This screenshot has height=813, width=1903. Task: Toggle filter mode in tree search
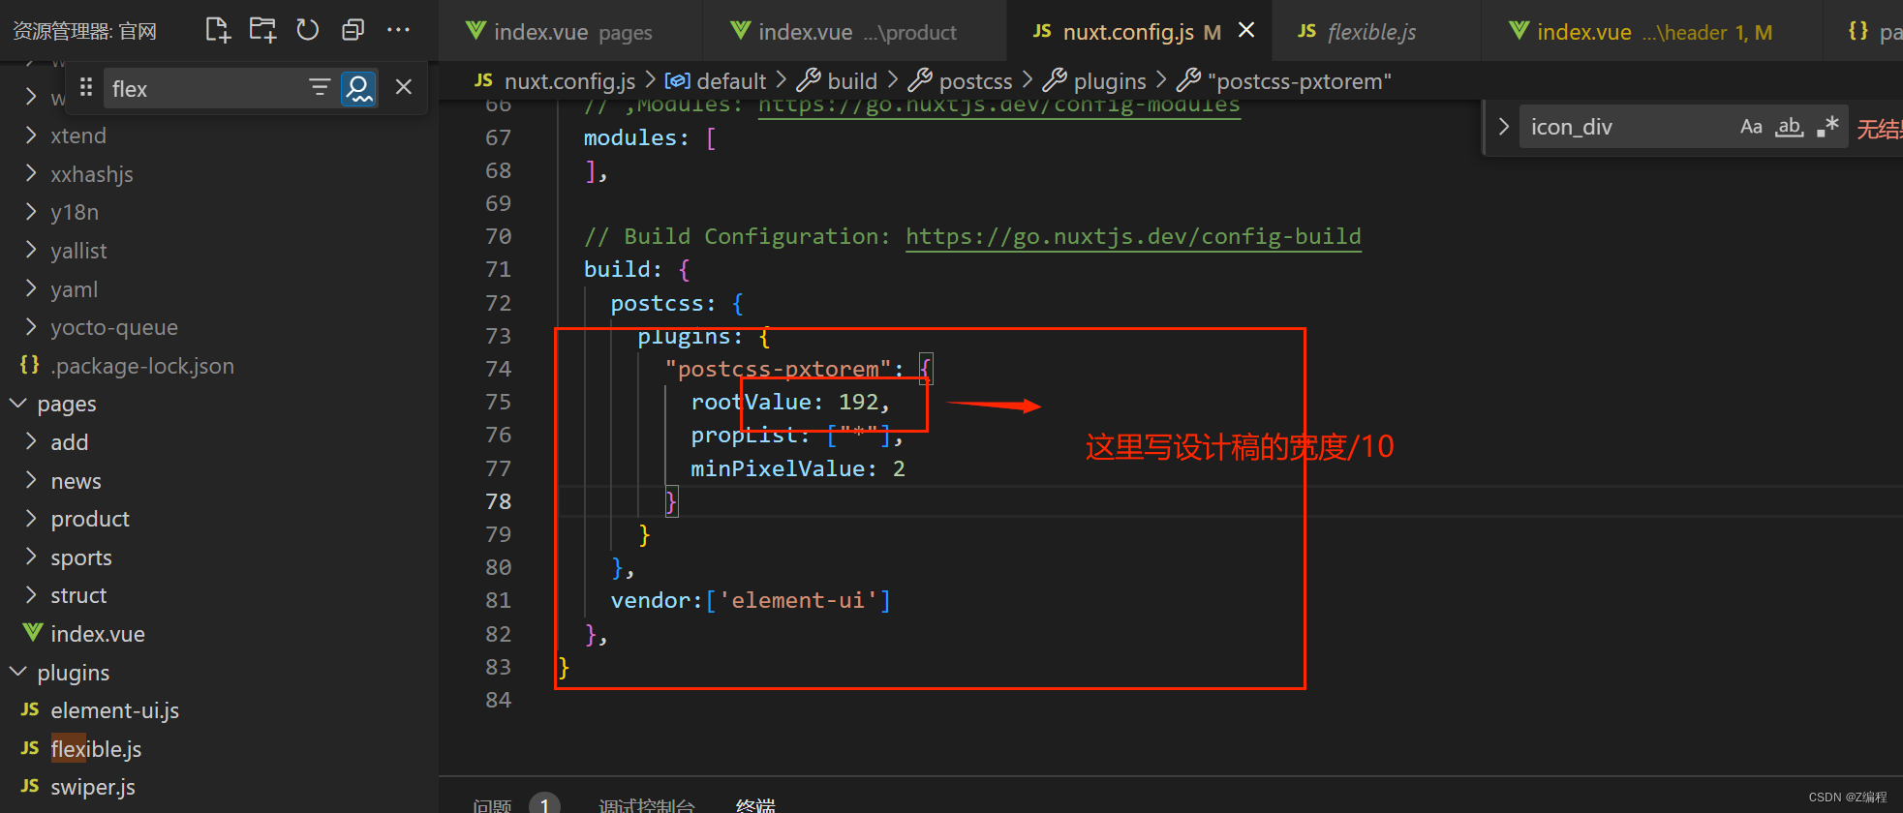pyautogui.click(x=319, y=88)
